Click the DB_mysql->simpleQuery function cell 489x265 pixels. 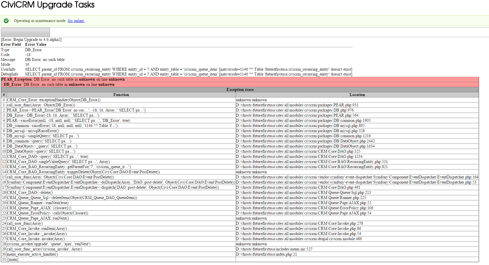(x=121, y=136)
